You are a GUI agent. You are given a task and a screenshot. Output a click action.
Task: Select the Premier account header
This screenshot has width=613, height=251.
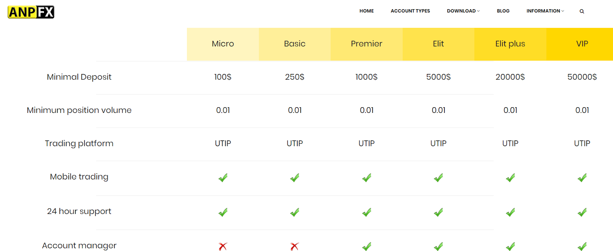(367, 44)
